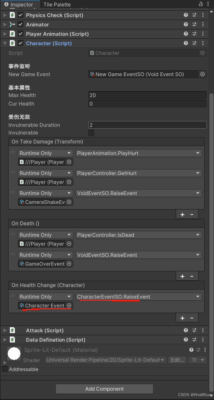
Task: Remove a listener from On Take Damage
Action: point(192,215)
